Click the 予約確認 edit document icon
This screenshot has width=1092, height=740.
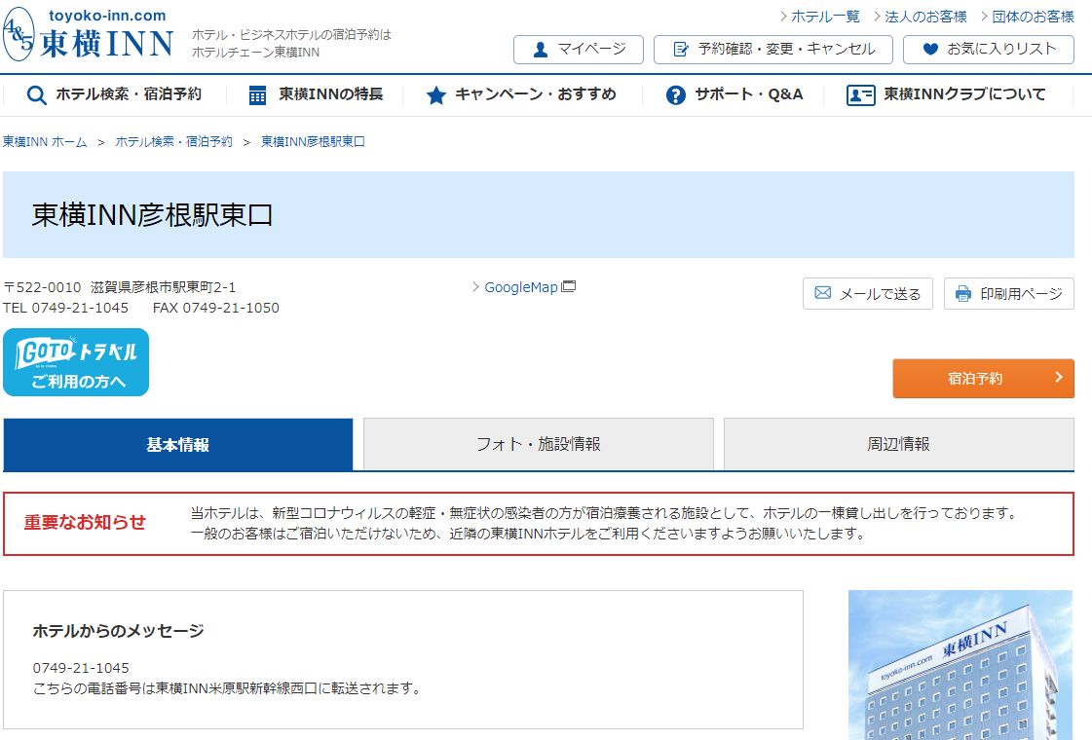point(680,50)
